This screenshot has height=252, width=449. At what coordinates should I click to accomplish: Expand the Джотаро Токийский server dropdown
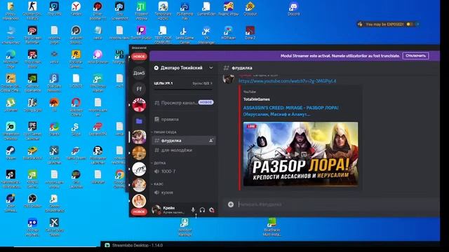click(211, 68)
